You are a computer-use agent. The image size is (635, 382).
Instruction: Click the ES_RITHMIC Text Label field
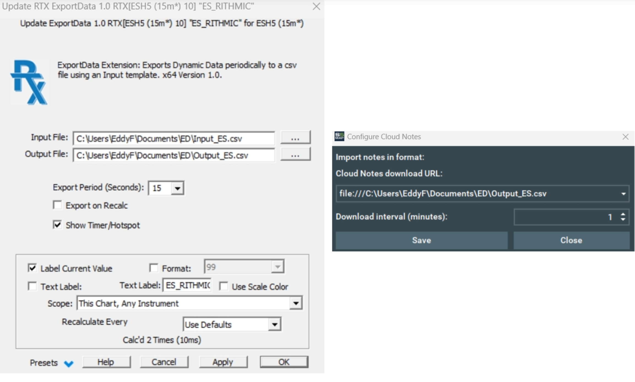187,285
